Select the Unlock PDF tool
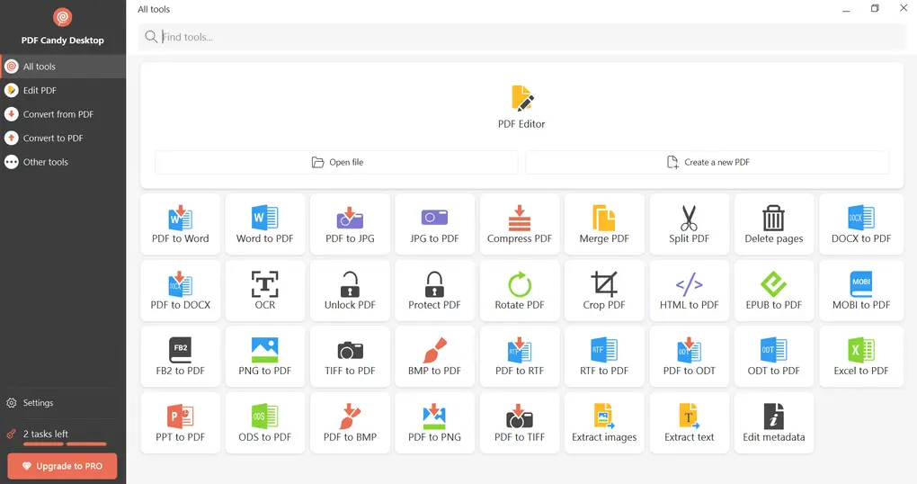 (x=350, y=291)
